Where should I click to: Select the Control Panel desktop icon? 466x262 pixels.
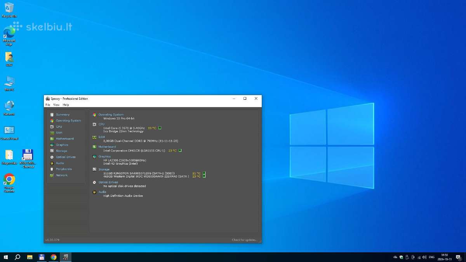[9, 132]
